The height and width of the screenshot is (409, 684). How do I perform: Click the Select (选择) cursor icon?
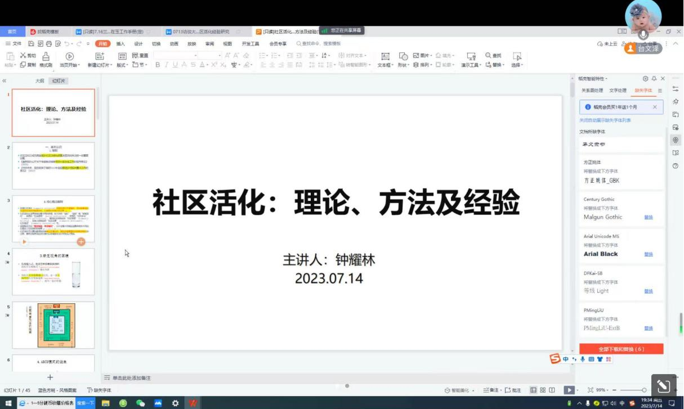click(517, 56)
